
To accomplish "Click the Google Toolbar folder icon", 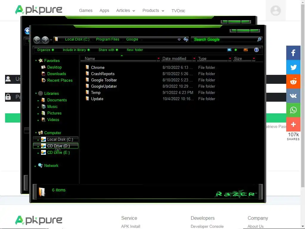I will pos(87,80).
